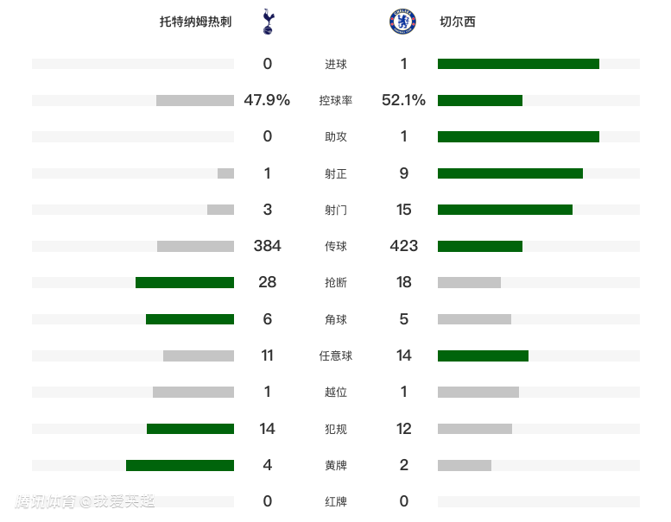This screenshot has width=671, height=522.
Task: Click the 黄牌 row label
Action: (336, 465)
